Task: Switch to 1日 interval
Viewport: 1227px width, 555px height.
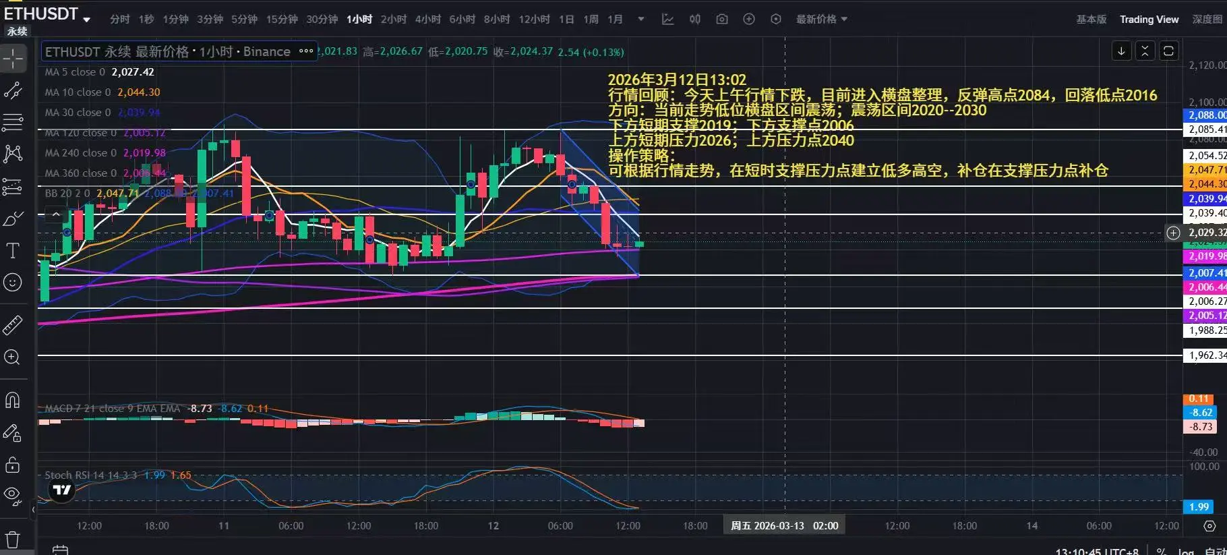Action: [566, 20]
